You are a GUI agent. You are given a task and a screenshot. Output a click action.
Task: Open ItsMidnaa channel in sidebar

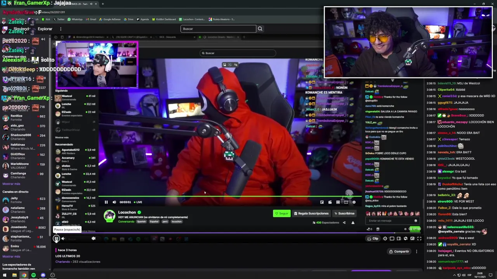point(24,146)
